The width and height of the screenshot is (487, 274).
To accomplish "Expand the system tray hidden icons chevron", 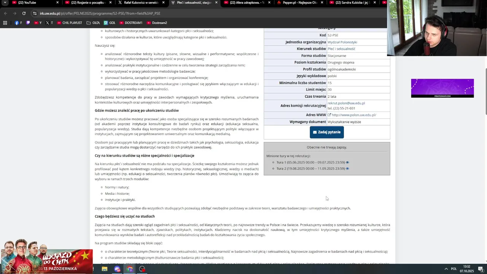I will pyautogui.click(x=446, y=269).
